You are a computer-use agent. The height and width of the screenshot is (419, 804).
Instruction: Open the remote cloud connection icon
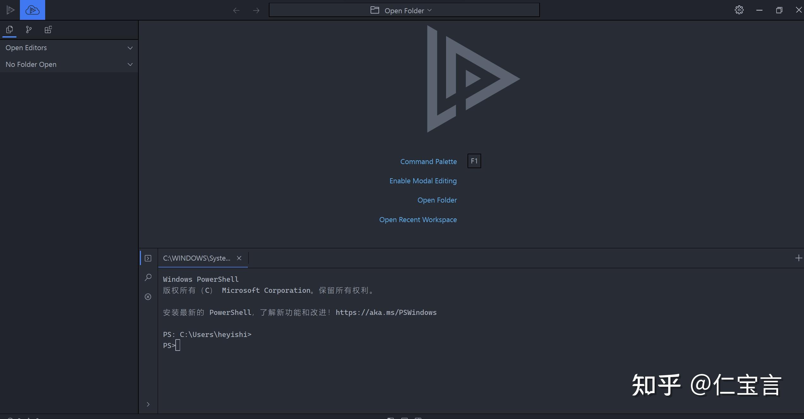point(32,10)
